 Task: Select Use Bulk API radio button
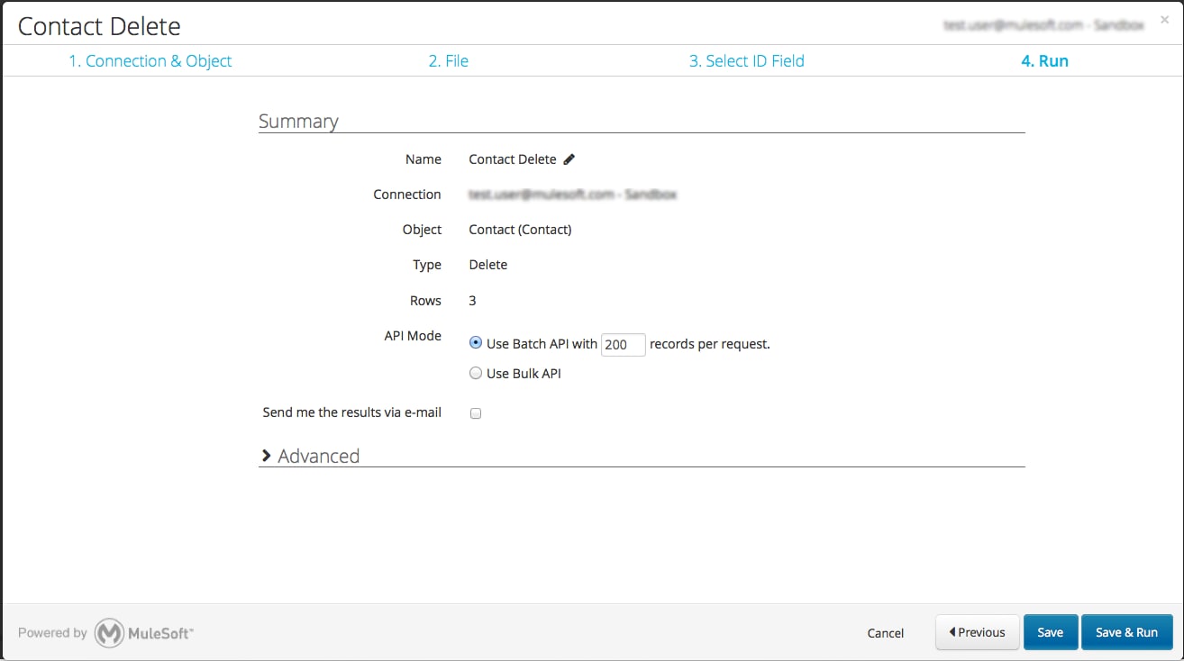(x=476, y=373)
